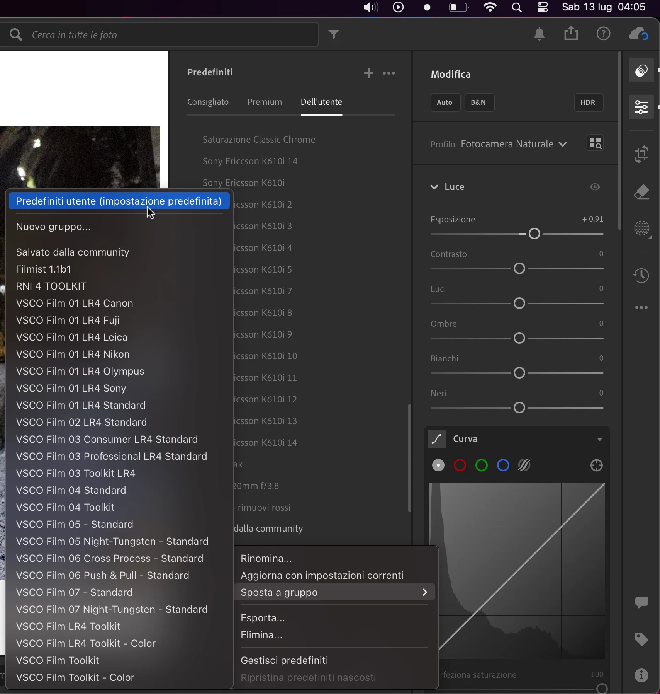Image resolution: width=660 pixels, height=694 pixels.
Task: Browse profiles with the grid icon
Action: (x=595, y=143)
